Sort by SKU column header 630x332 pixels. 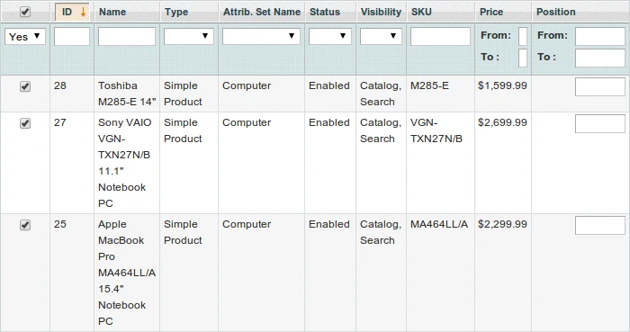(x=421, y=12)
